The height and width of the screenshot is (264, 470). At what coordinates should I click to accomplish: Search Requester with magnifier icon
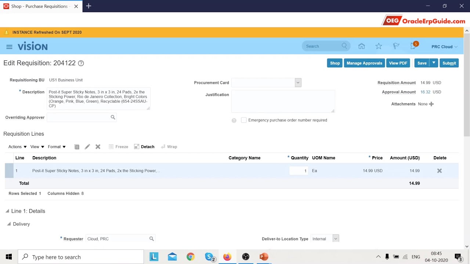click(151, 239)
